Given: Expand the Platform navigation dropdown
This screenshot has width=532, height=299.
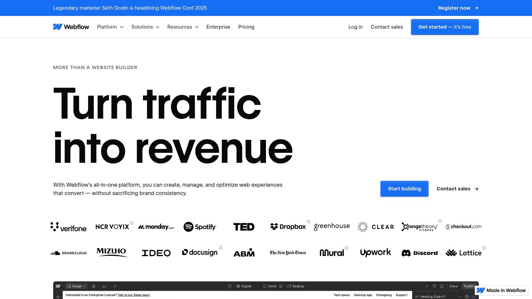Looking at the screenshot, I should 110,27.
